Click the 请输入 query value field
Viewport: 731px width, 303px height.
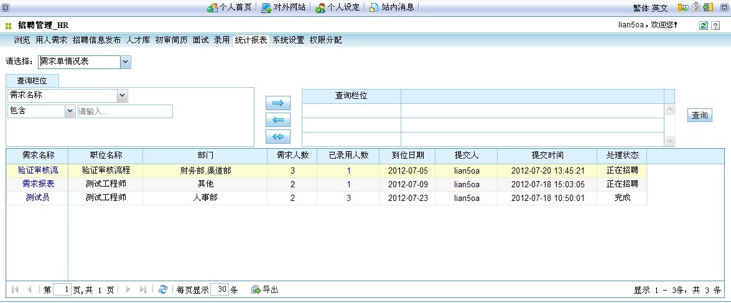point(124,111)
